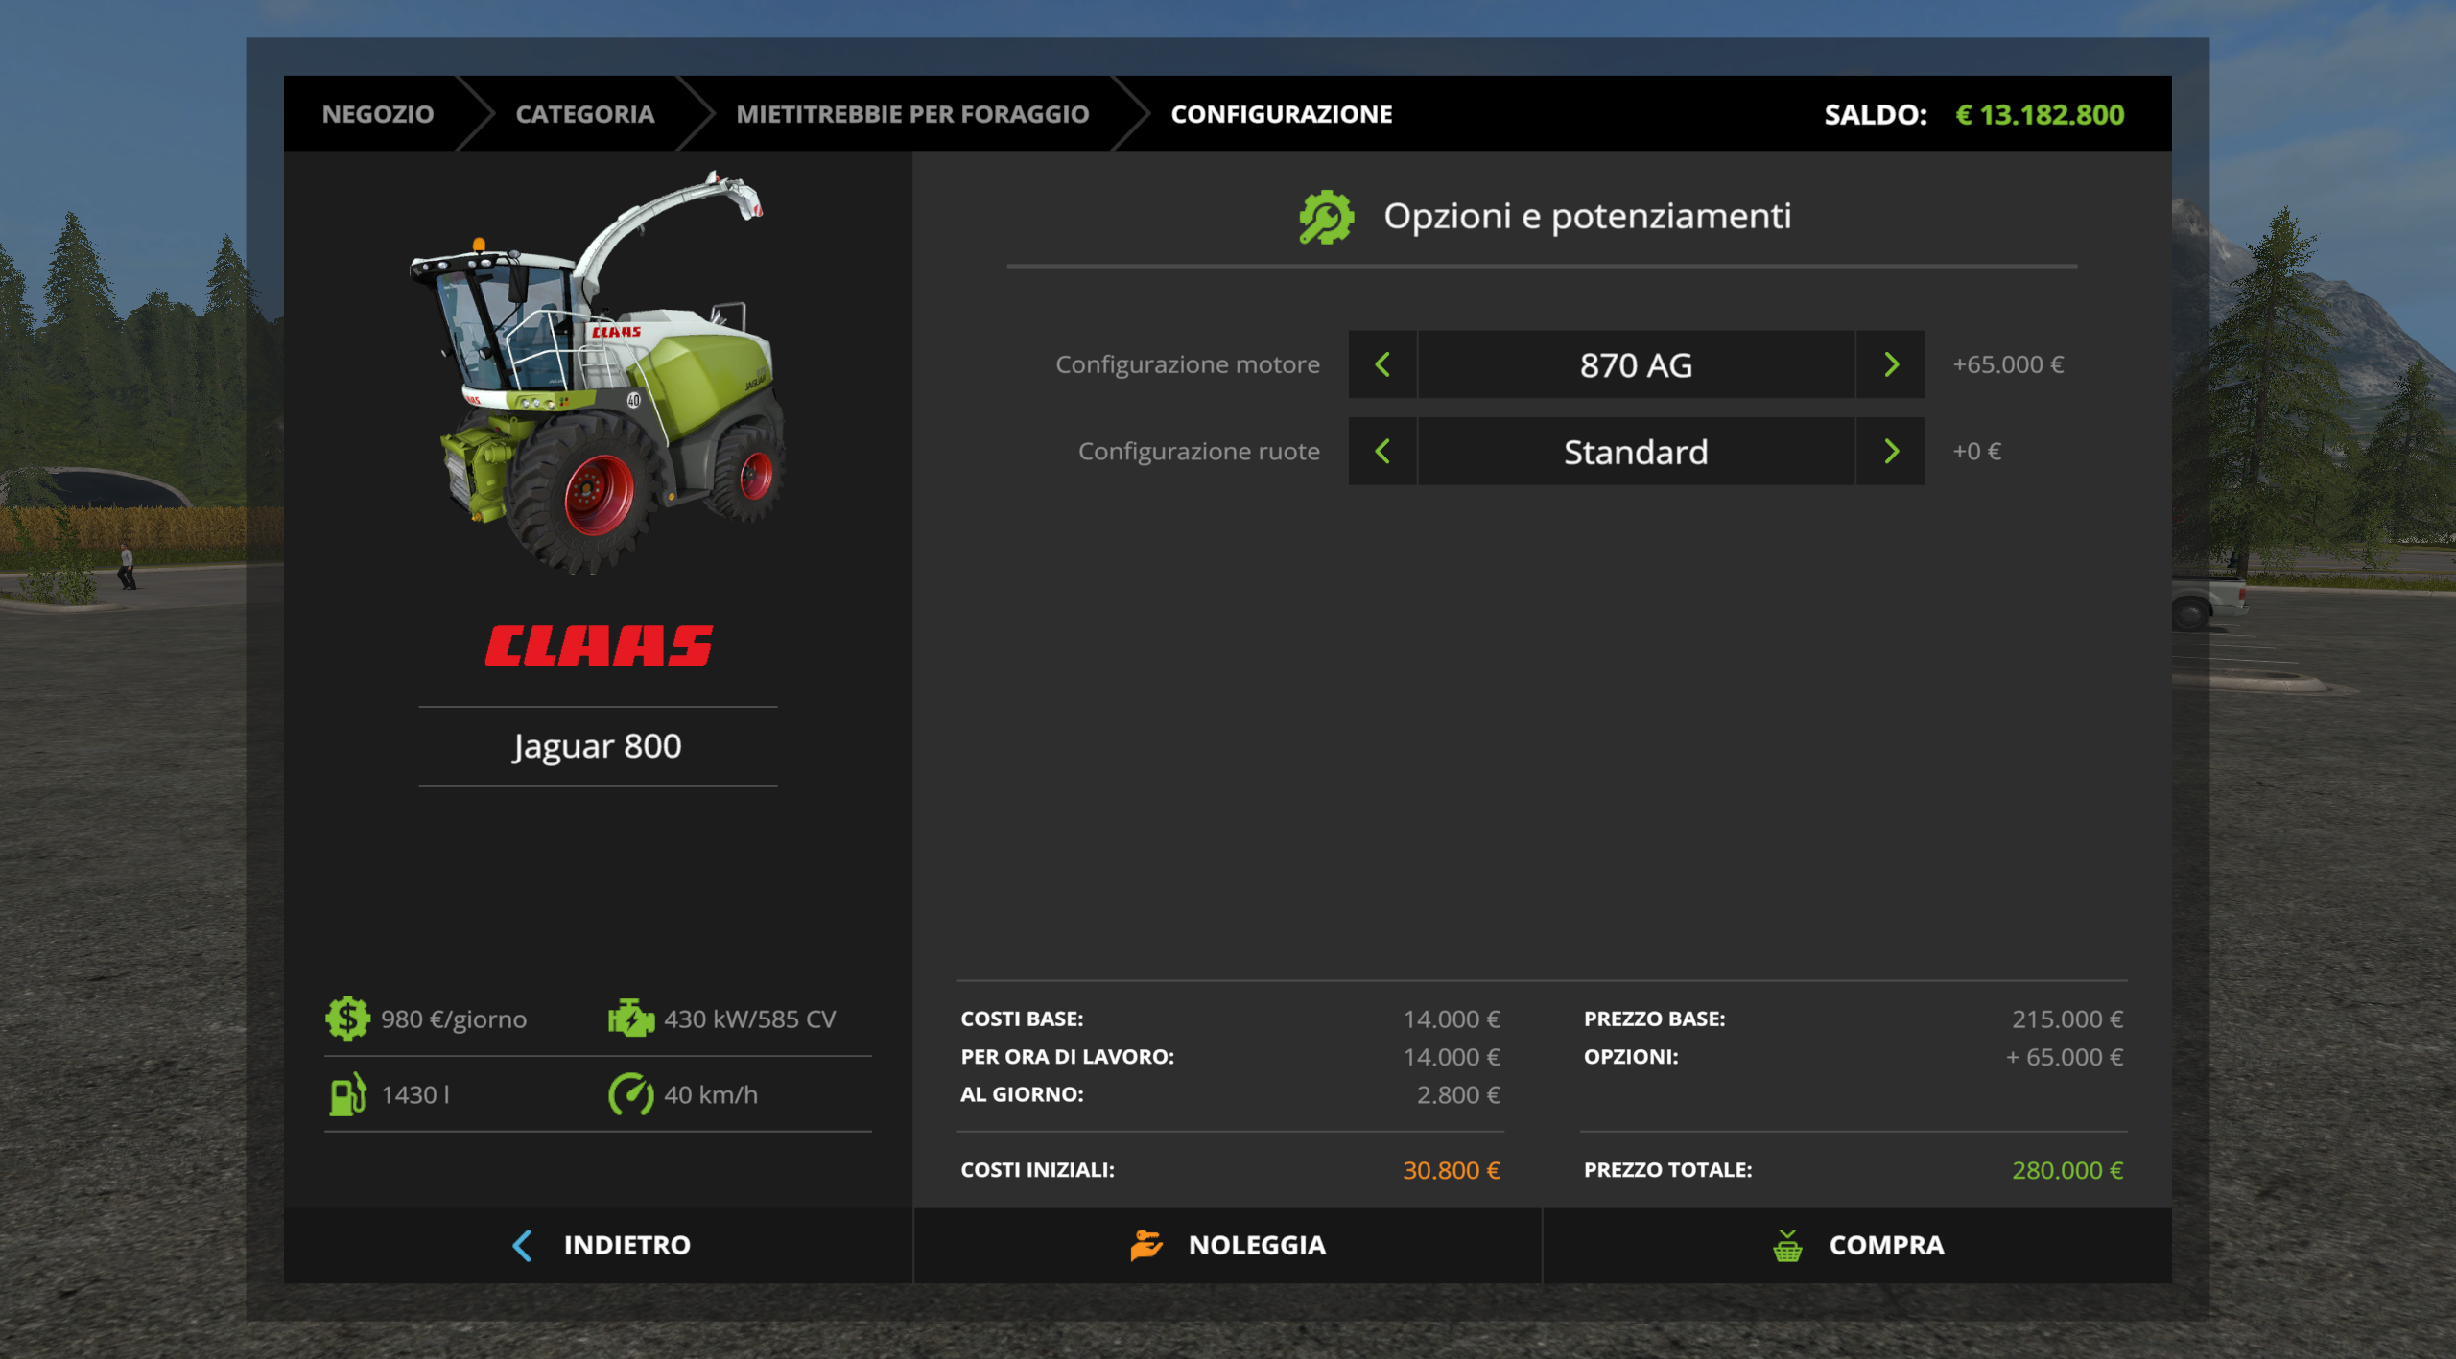Click the 1430 l fuel capacity
The width and height of the screenshot is (2456, 1359).
click(415, 1094)
